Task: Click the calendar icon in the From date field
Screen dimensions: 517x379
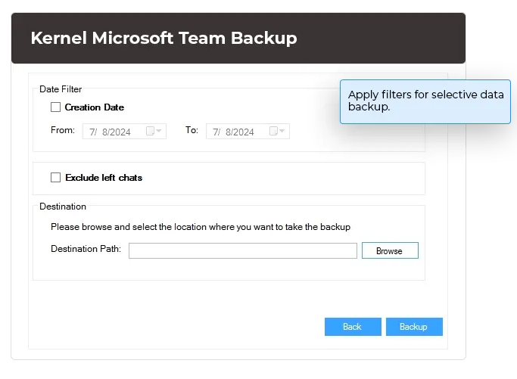Action: tap(150, 132)
